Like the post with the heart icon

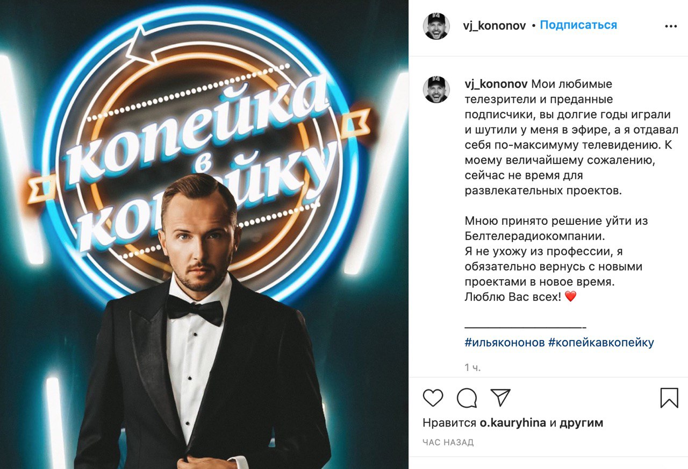point(433,398)
